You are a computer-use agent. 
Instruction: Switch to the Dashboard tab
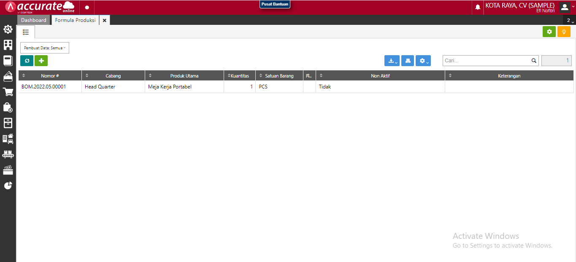[34, 20]
